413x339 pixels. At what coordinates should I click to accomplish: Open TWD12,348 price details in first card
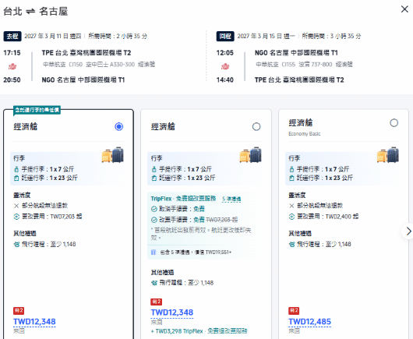point(34,322)
